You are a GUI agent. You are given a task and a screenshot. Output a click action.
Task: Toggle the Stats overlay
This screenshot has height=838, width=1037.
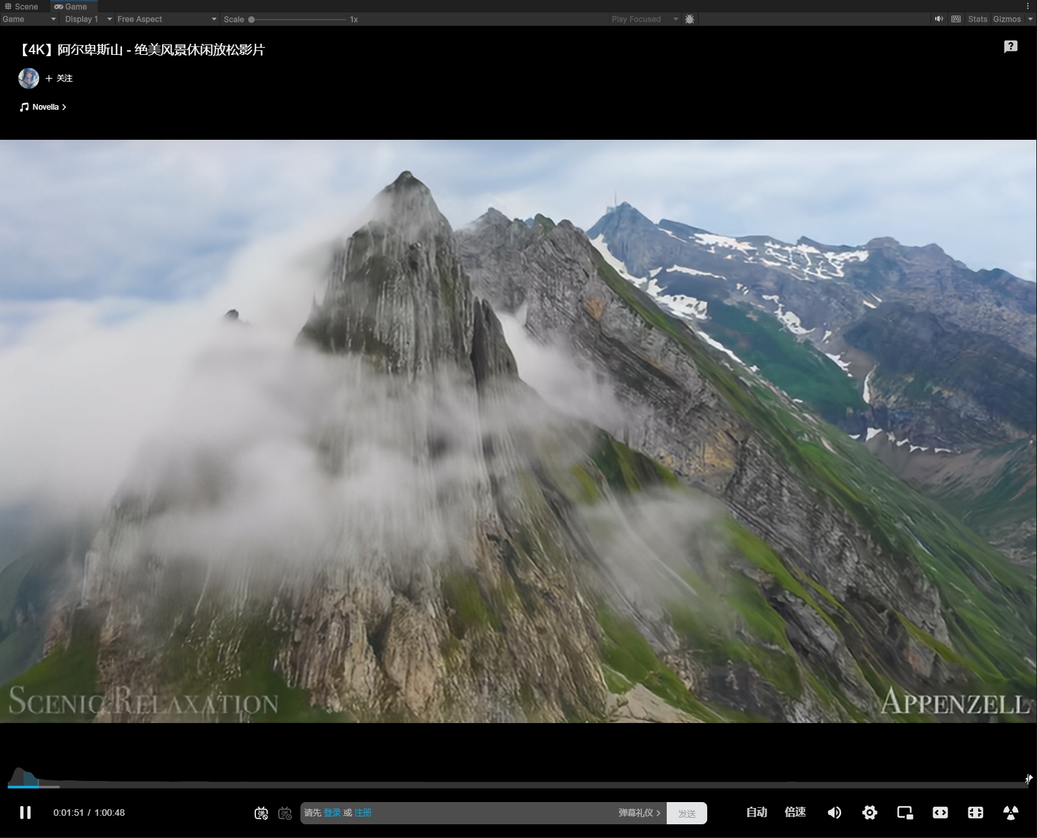(977, 19)
